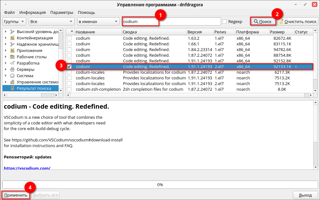Open the vscodium.com link
The height and width of the screenshot is (200, 320).
27,168
